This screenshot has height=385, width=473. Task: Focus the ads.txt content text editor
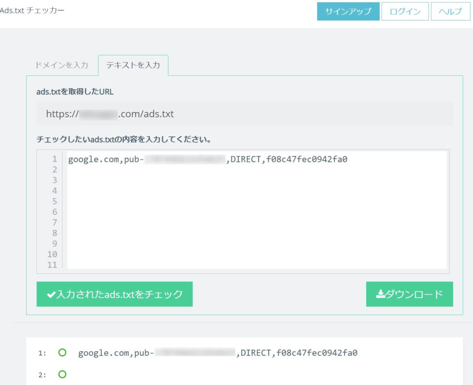click(257, 210)
